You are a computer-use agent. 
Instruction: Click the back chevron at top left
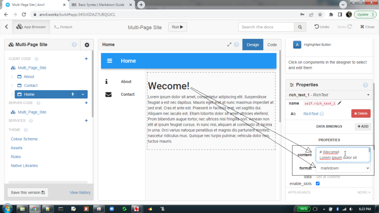point(6,27)
